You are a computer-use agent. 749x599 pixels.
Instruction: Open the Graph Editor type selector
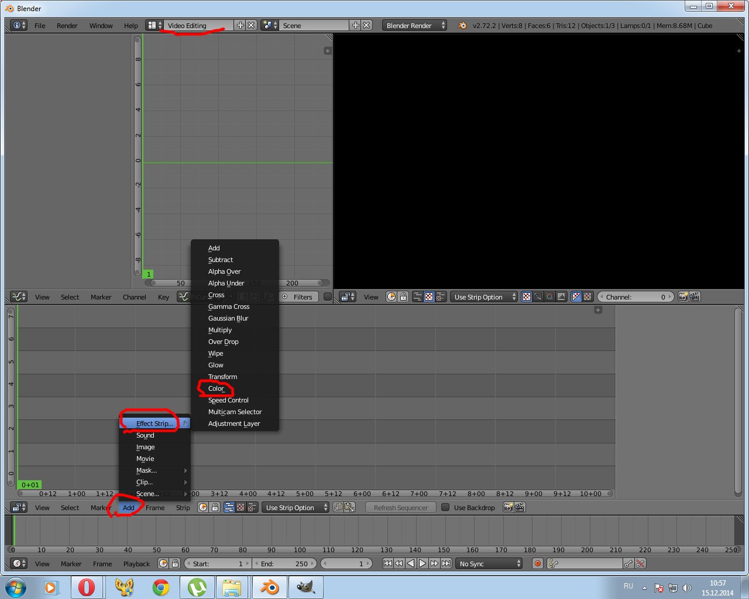point(19,297)
